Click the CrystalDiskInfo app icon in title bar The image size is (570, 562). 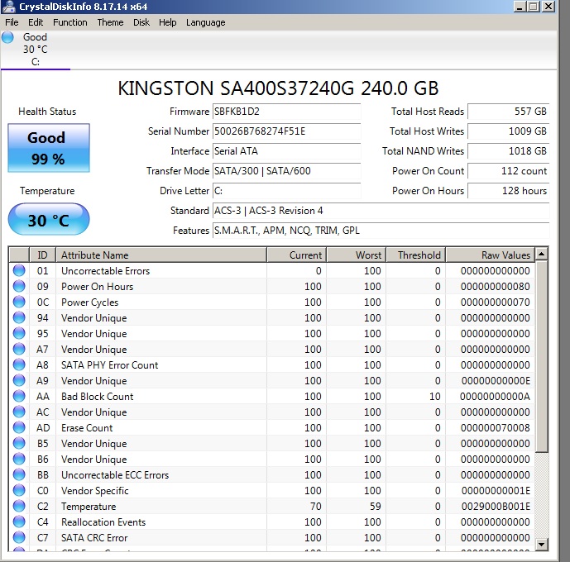click(x=8, y=6)
